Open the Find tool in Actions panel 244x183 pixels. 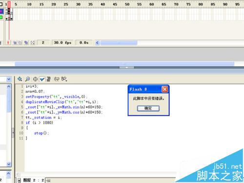pos(27,79)
